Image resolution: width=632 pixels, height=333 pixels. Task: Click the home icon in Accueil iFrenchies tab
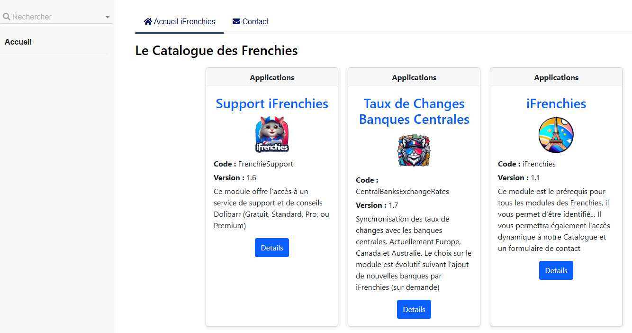148,21
